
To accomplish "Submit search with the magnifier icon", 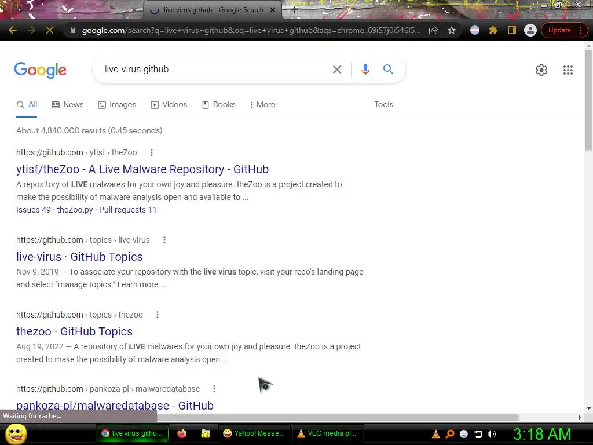I will 388,70.
